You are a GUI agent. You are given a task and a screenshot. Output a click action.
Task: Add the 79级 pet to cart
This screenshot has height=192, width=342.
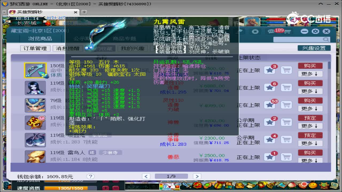(286, 105)
